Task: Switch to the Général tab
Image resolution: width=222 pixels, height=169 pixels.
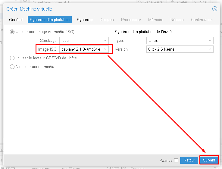Action: [x=16, y=20]
